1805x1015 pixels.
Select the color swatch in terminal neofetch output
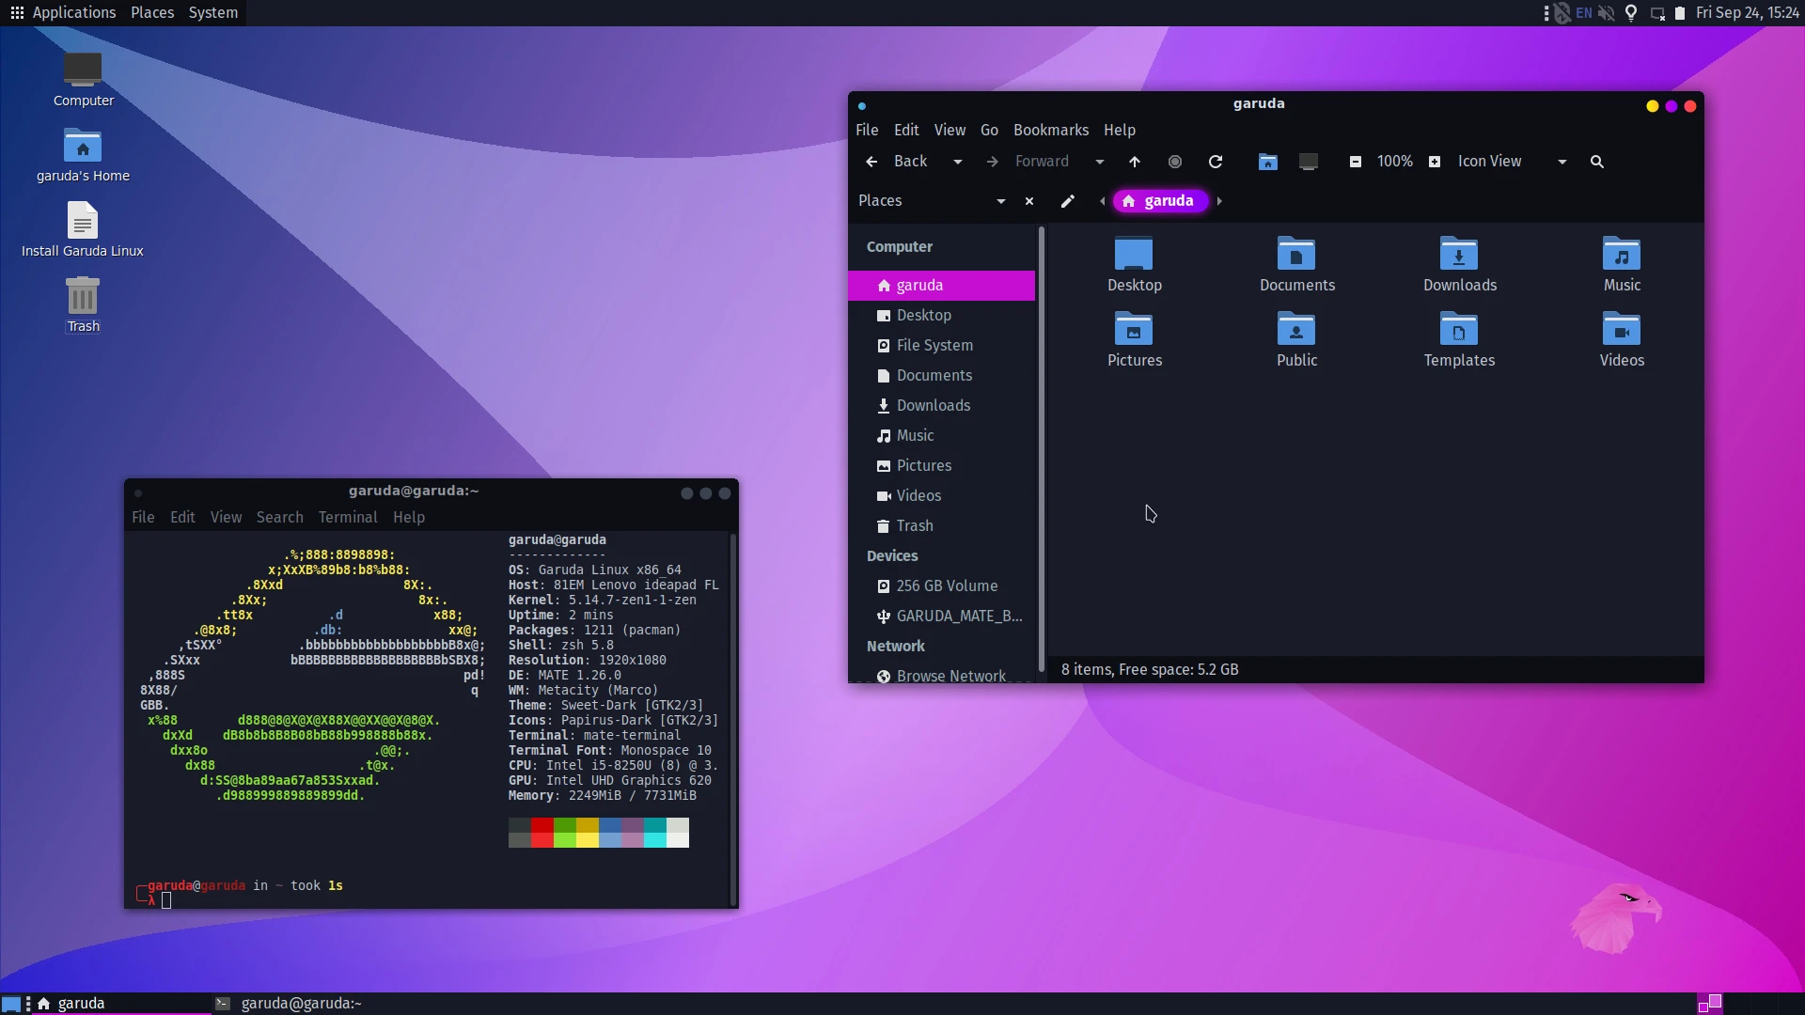point(599,833)
